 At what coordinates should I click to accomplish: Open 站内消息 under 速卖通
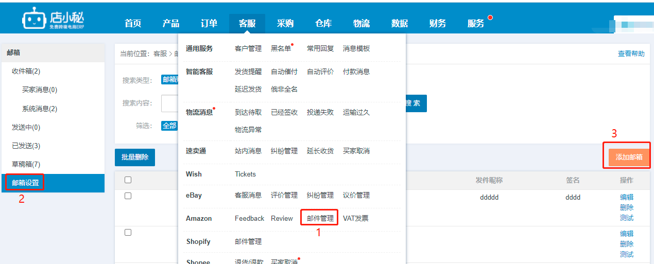pyautogui.click(x=248, y=151)
